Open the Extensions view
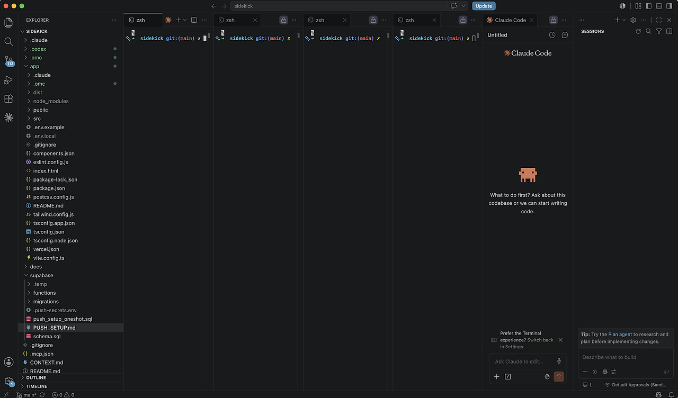This screenshot has height=398, width=678. [x=8, y=99]
